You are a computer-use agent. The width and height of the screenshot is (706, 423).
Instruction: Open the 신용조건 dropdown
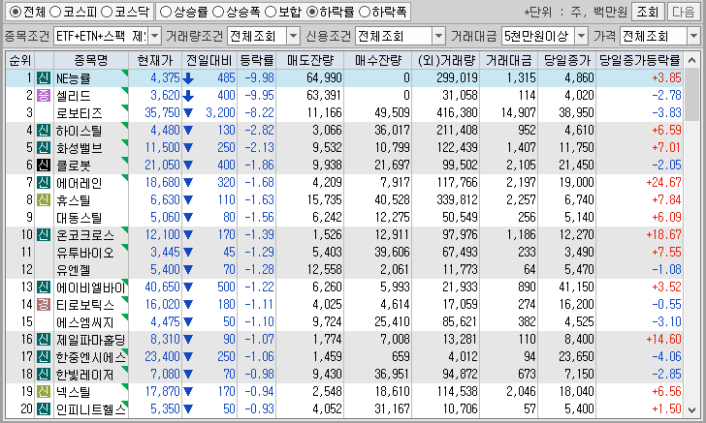click(438, 36)
